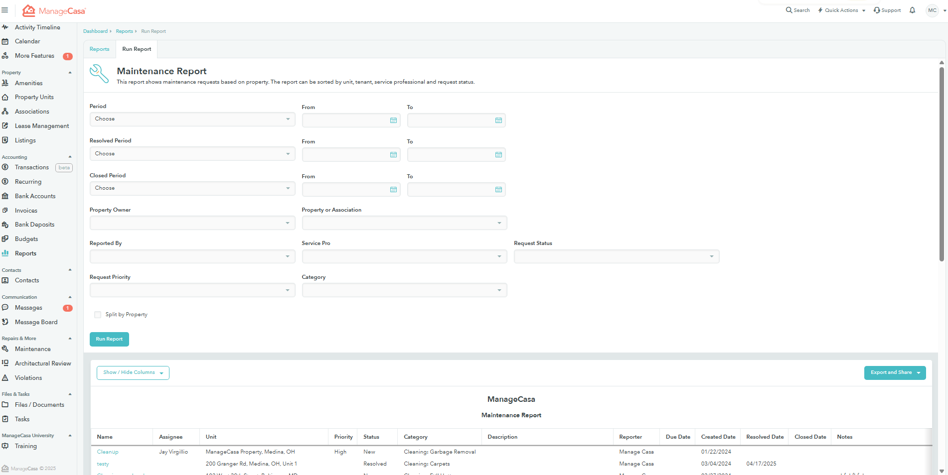Click the Invoices sidebar icon
The height and width of the screenshot is (475, 948).
point(5,211)
